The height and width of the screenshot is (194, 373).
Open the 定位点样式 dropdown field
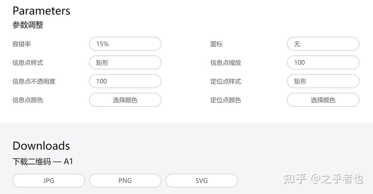pyautogui.click(x=323, y=81)
